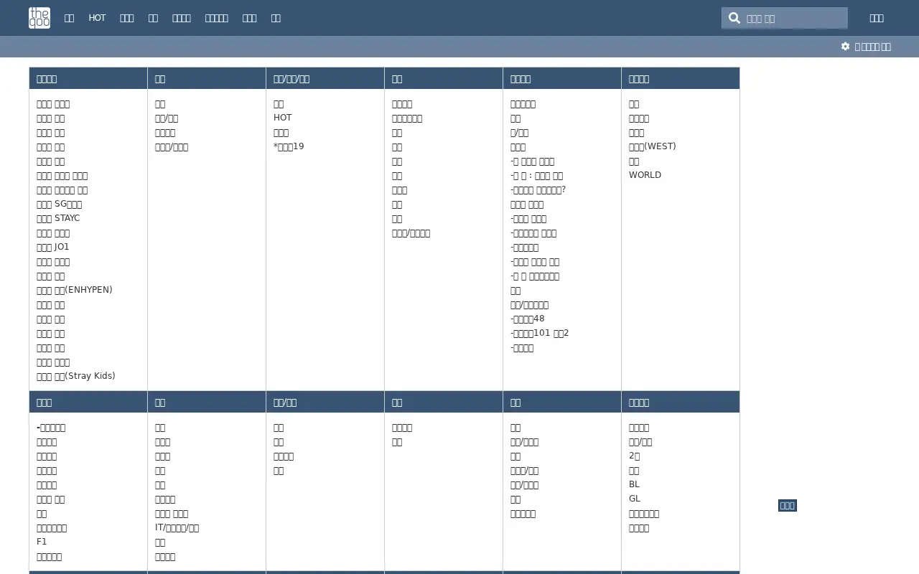This screenshot has width=919, height=574.
Task: Open the IT category board link
Action: pyautogui.click(x=177, y=527)
